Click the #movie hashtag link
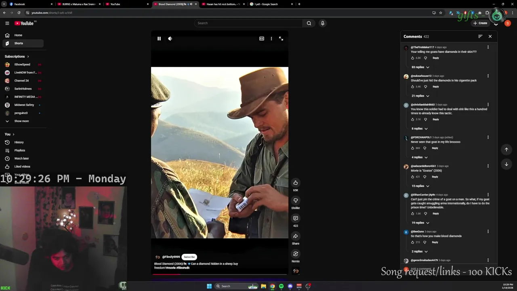The height and width of the screenshot is (291, 517). coord(170,268)
